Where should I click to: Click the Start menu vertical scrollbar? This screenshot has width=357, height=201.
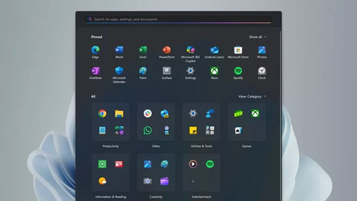pos(280,115)
